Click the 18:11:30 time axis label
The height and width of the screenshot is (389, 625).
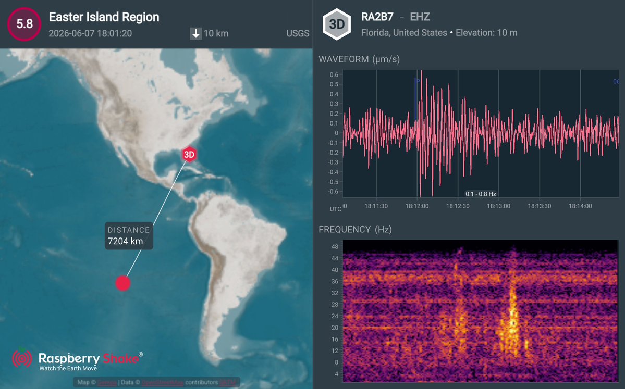coord(376,206)
